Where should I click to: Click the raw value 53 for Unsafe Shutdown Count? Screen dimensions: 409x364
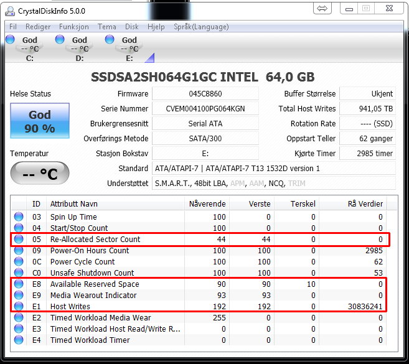378,273
